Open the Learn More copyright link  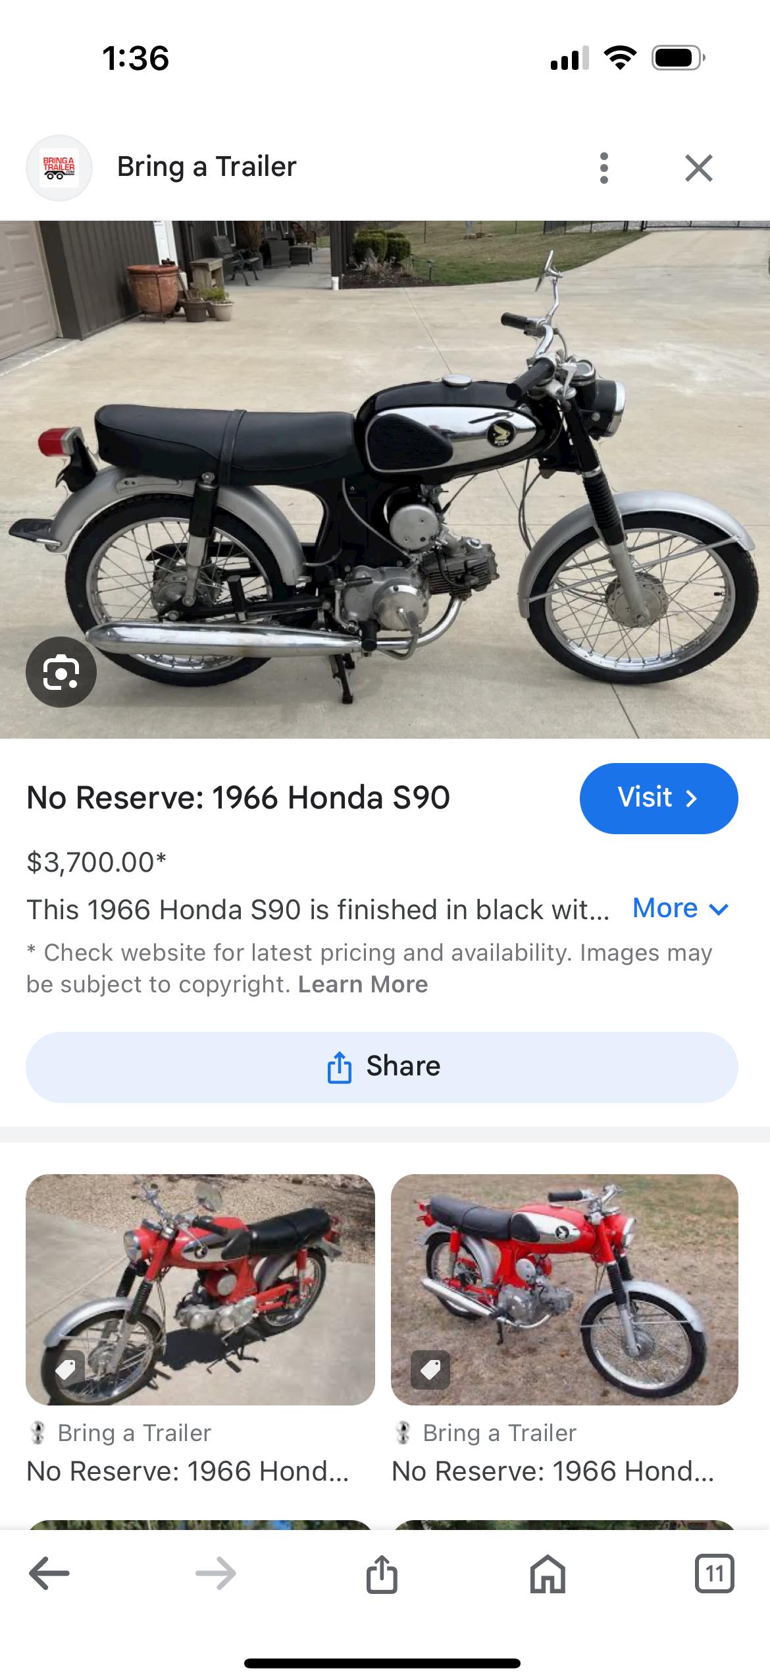[363, 984]
